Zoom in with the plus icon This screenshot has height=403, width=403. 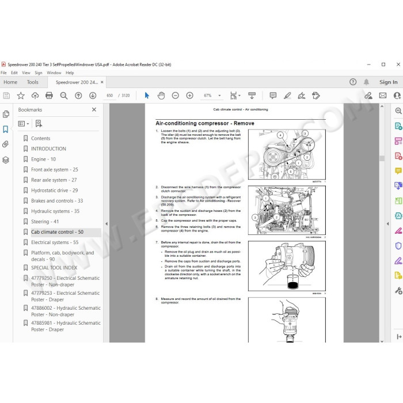click(x=189, y=96)
